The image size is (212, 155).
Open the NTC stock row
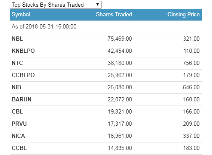click(106, 63)
